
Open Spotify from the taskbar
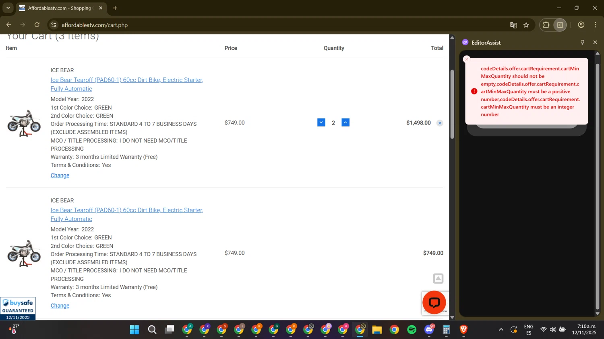(412, 330)
